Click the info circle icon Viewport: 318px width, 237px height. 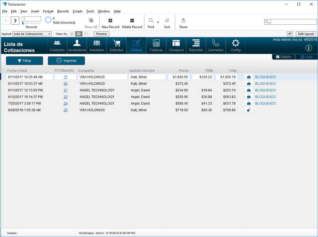(x=309, y=48)
